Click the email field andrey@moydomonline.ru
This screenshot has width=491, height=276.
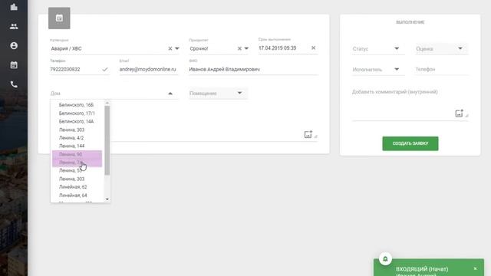[x=148, y=70]
